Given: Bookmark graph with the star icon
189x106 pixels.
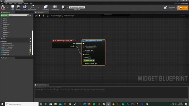Looking at the screenshot, I should coord(36,16).
